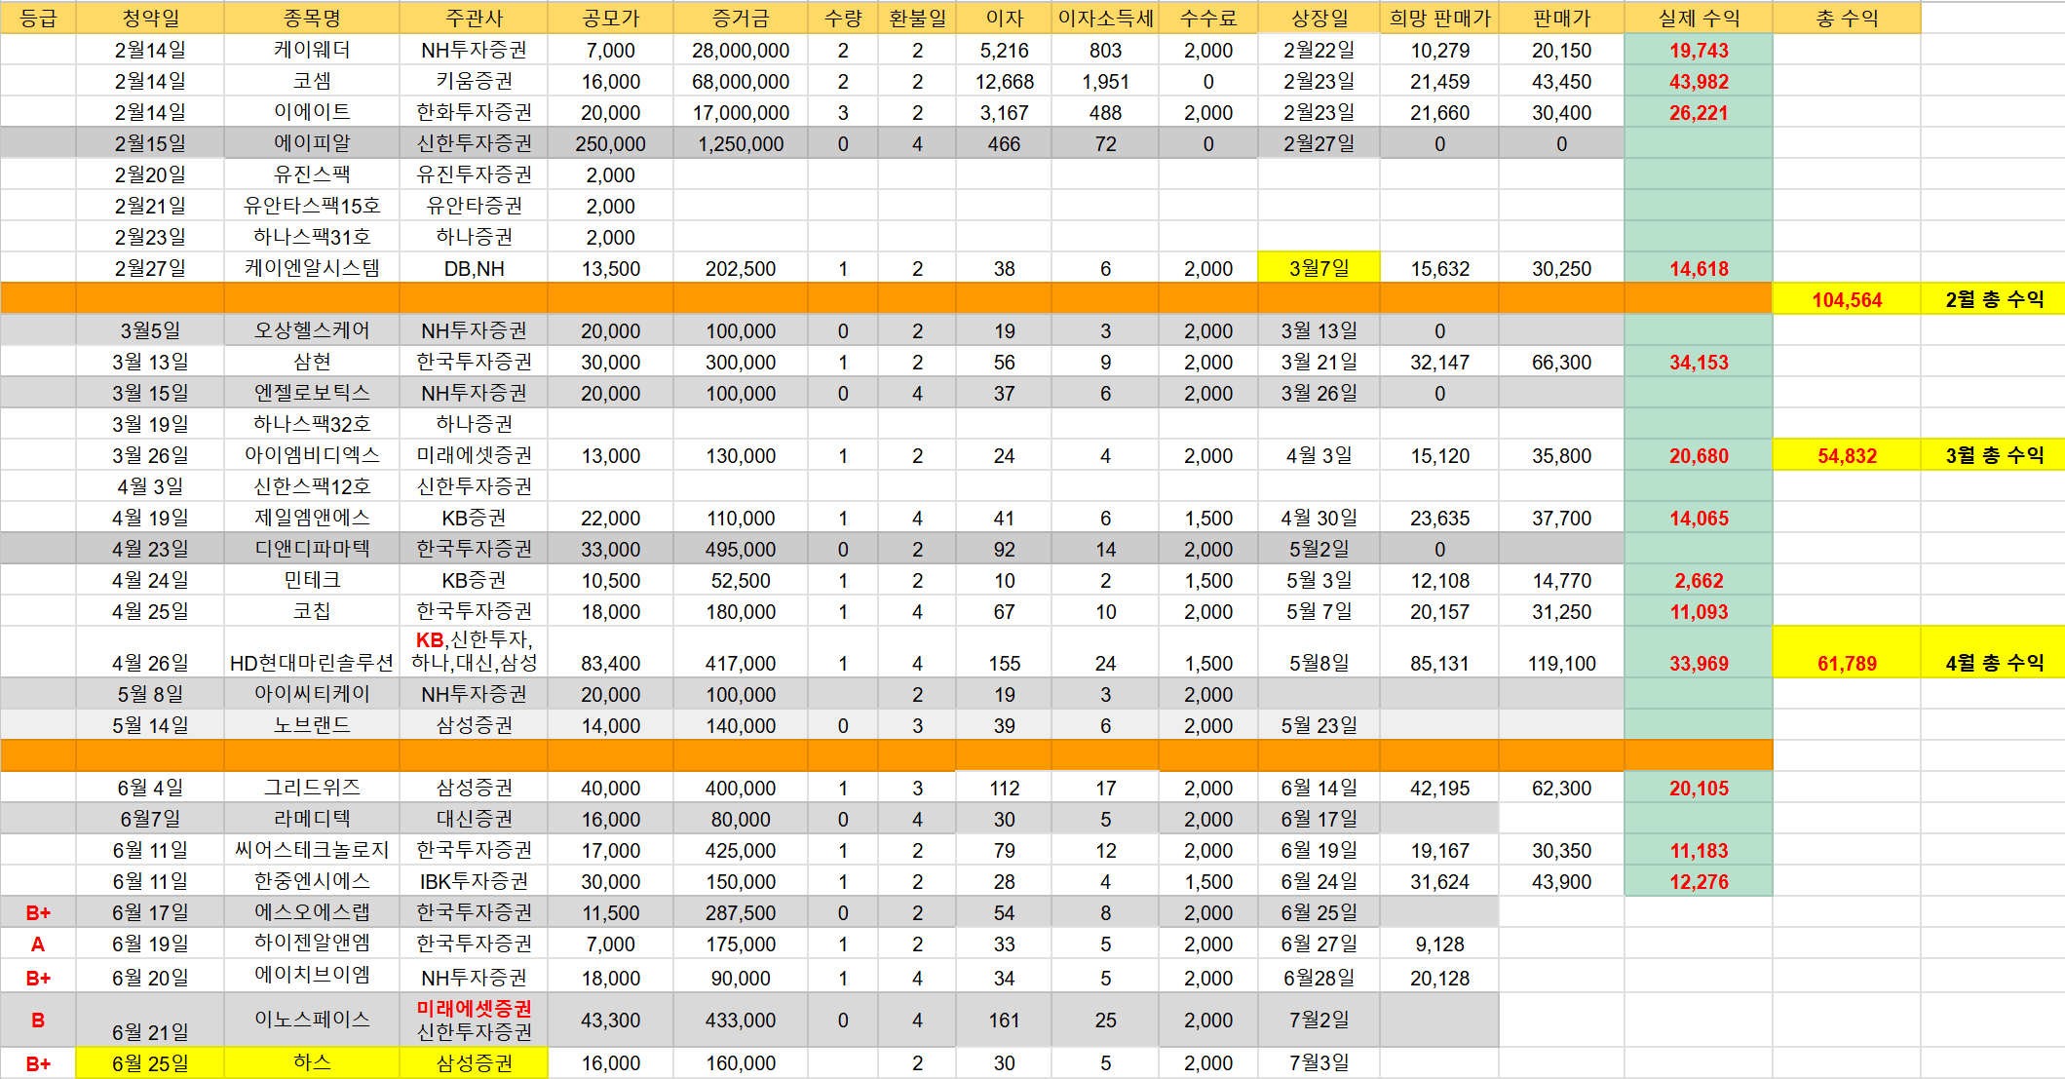Viewport: 2065px width, 1079px height.
Task: Click the 케이웨더 stock name cell
Action: 312,50
